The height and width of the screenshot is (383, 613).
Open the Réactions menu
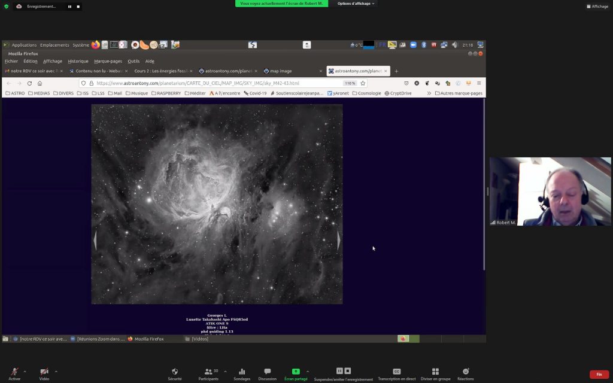click(x=466, y=373)
